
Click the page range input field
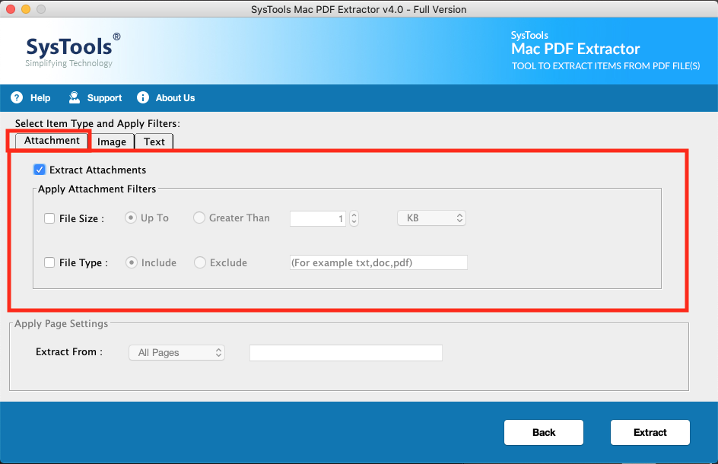click(346, 353)
